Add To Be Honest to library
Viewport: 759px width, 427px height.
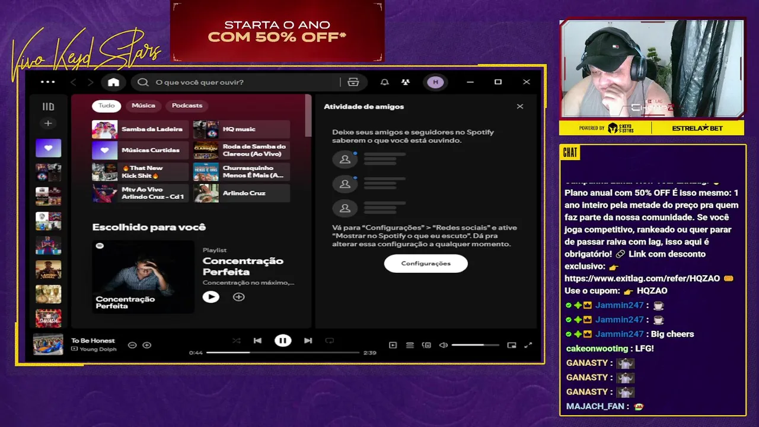147,345
